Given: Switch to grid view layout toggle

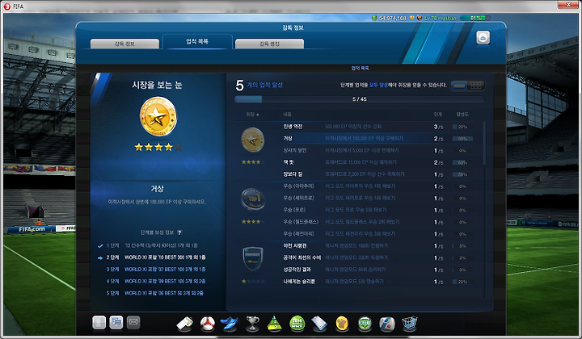Looking at the screenshot, I should tap(475, 86).
